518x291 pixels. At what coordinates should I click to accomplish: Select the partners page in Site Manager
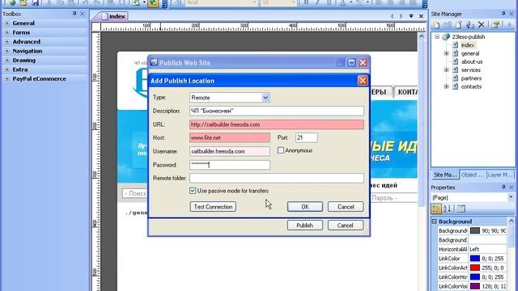[471, 78]
